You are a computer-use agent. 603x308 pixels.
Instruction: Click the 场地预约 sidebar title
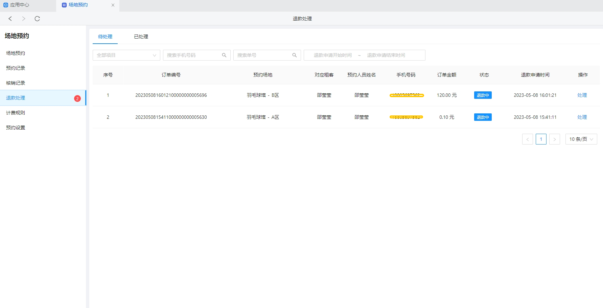[17, 36]
